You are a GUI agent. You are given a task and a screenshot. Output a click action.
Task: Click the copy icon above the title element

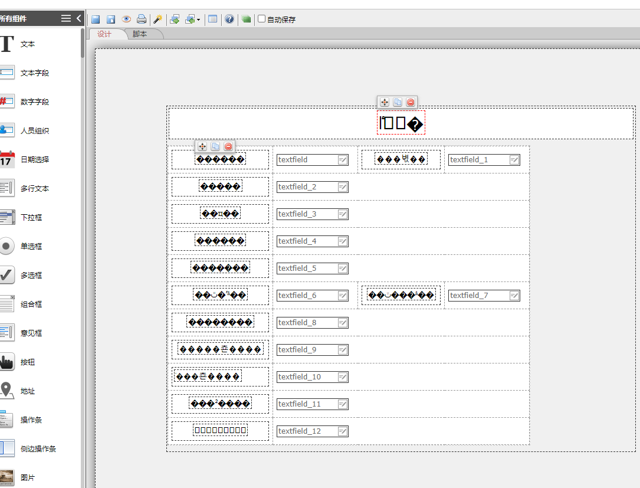click(398, 102)
